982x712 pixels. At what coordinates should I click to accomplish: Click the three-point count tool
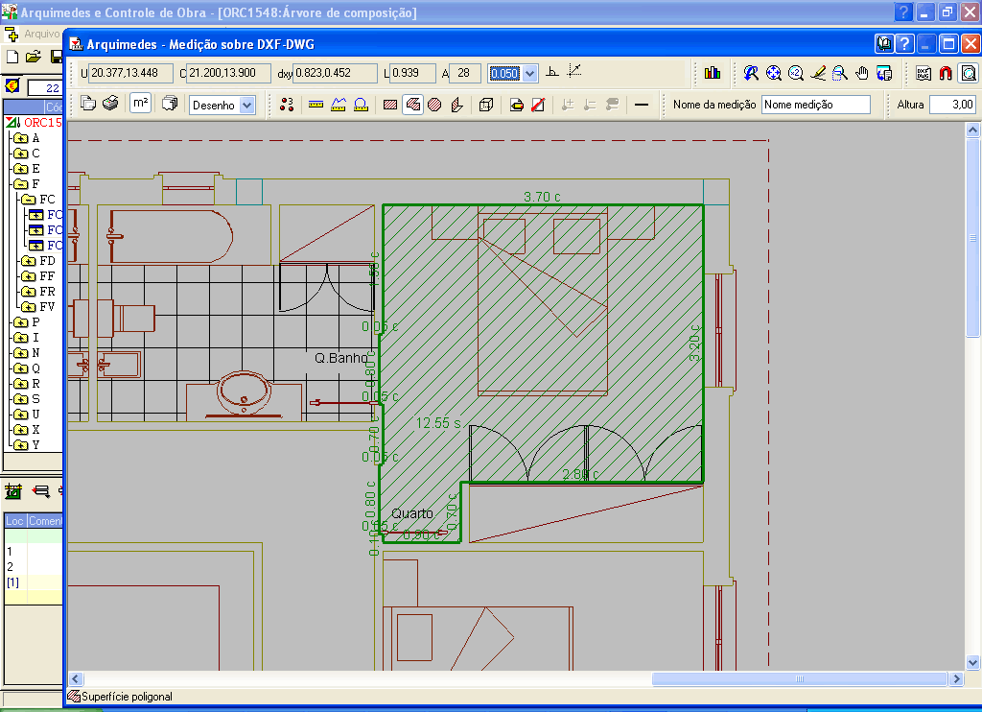(x=286, y=105)
